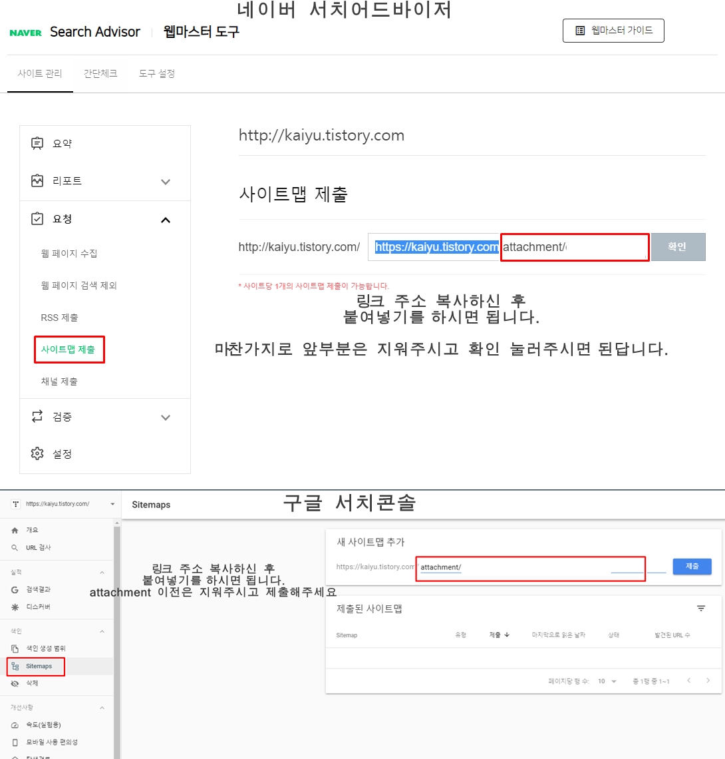The image size is (725, 759).
Task: Click the gray 확인 confirm button
Action: [x=678, y=247]
